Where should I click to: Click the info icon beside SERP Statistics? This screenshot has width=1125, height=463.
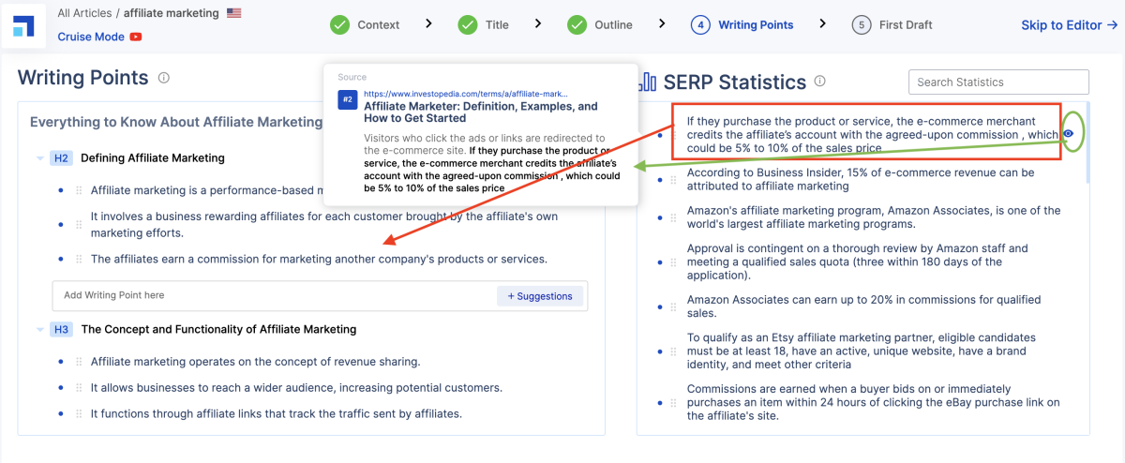click(x=820, y=82)
